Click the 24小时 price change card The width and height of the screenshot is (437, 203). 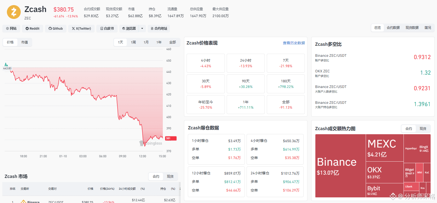(246, 63)
